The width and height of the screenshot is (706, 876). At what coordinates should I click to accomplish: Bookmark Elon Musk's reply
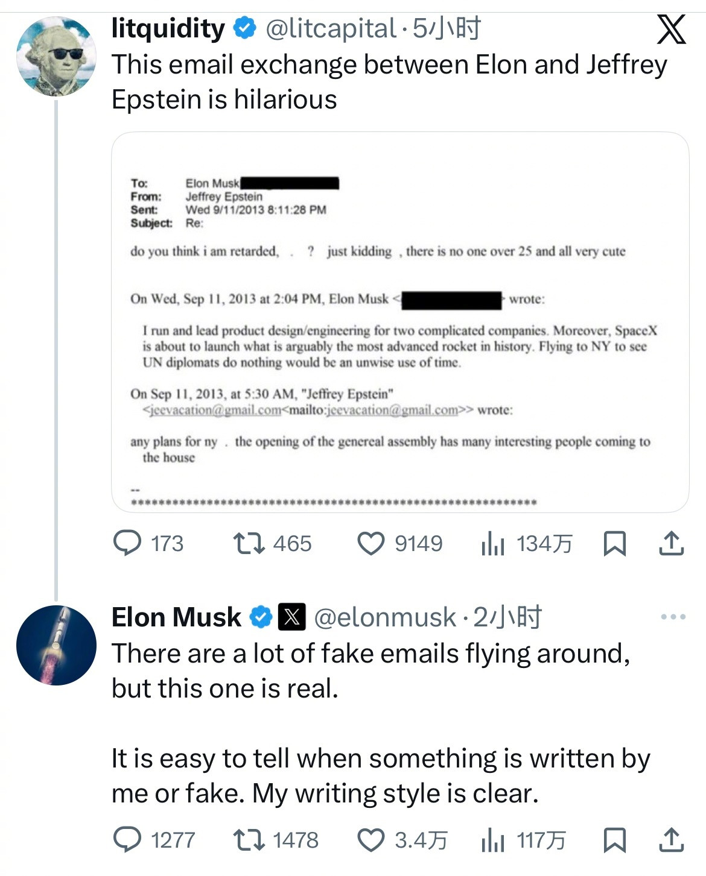click(614, 840)
